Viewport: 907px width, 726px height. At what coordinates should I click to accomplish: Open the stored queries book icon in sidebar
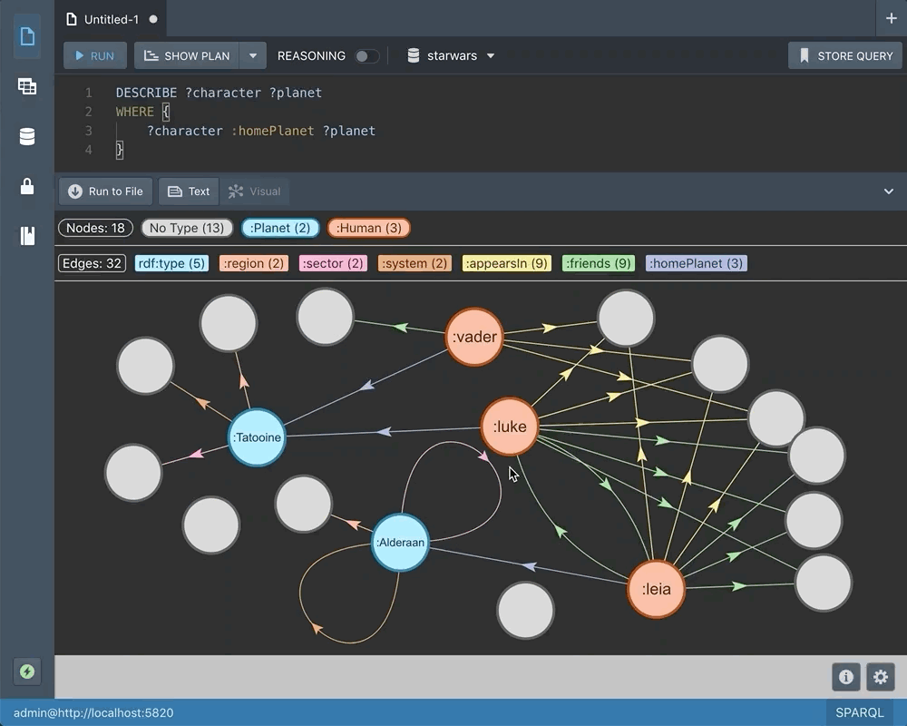pyautogui.click(x=27, y=236)
